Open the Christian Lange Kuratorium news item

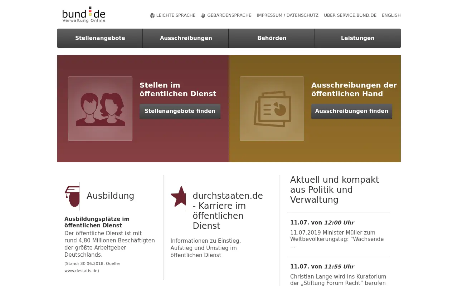pos(338,280)
